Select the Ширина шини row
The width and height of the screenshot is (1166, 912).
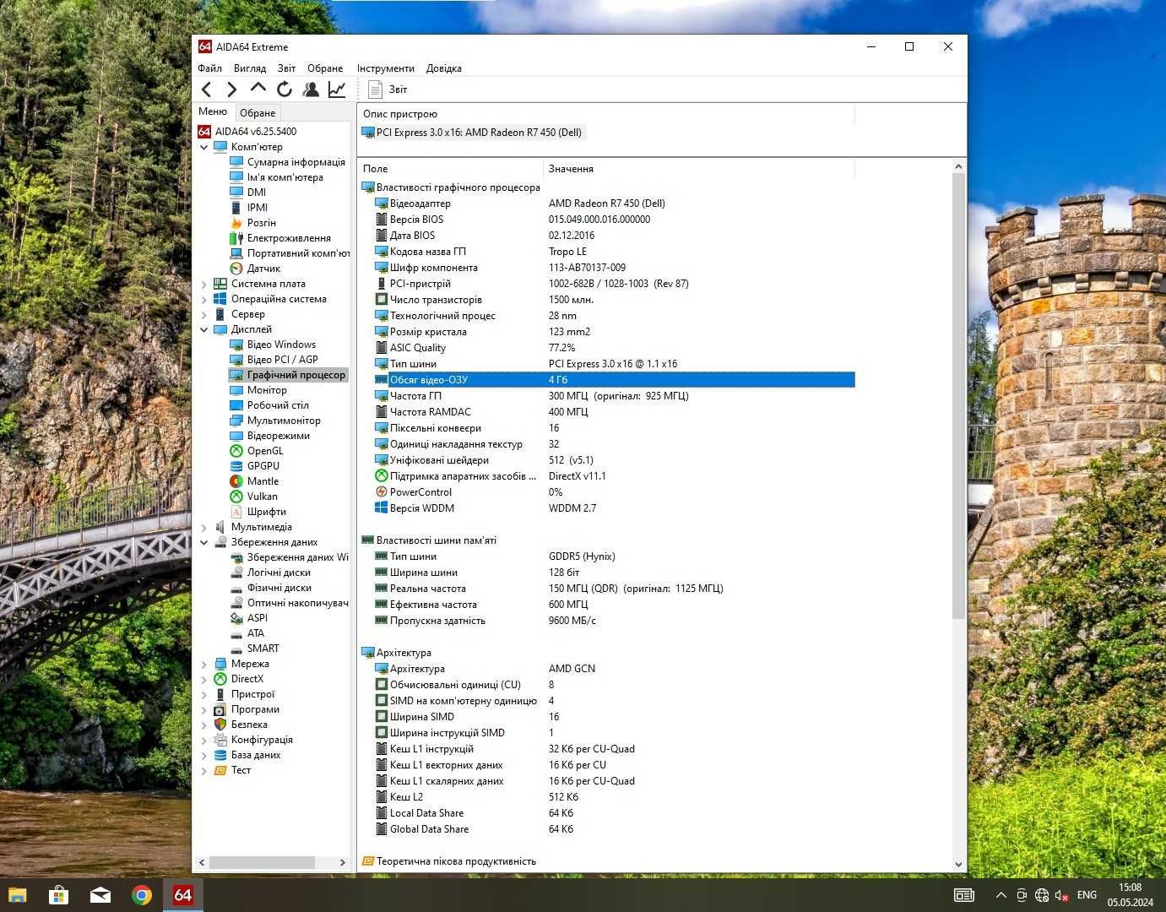click(606, 573)
